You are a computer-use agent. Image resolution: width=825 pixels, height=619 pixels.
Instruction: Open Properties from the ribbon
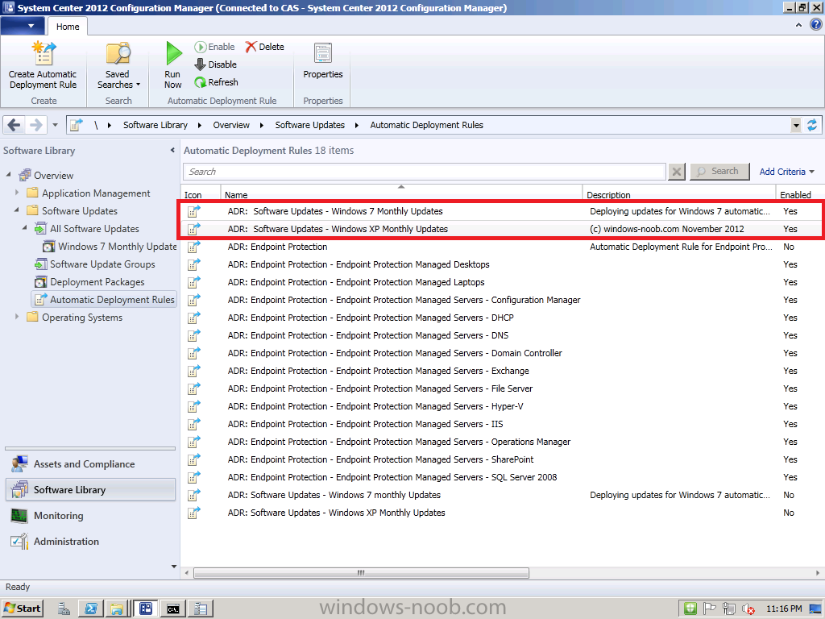click(x=323, y=61)
